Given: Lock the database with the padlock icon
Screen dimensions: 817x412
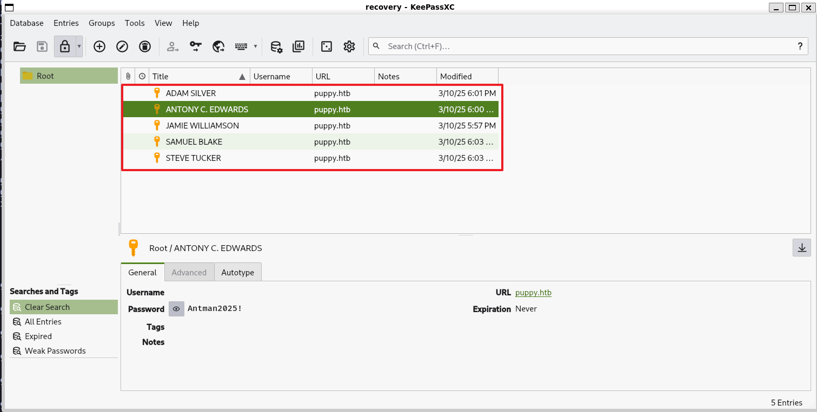Looking at the screenshot, I should click(x=65, y=46).
